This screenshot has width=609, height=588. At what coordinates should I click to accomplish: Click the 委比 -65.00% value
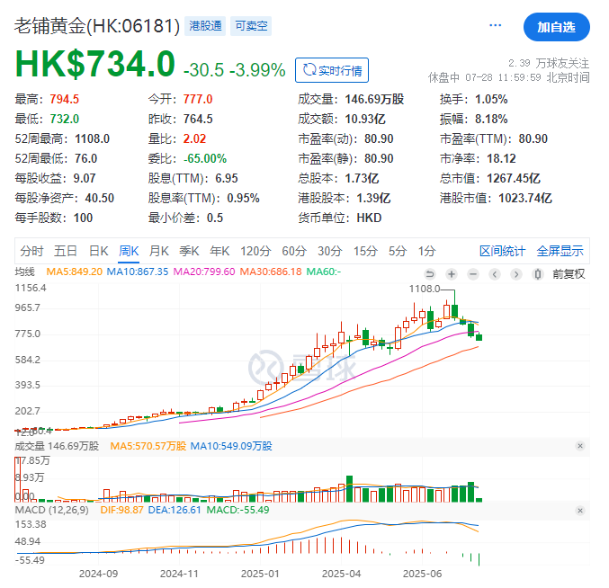205,159
